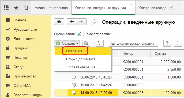Viewport: 184px width, 98px height.
Task: Go back with left arrow button
Action: tap(72, 22)
